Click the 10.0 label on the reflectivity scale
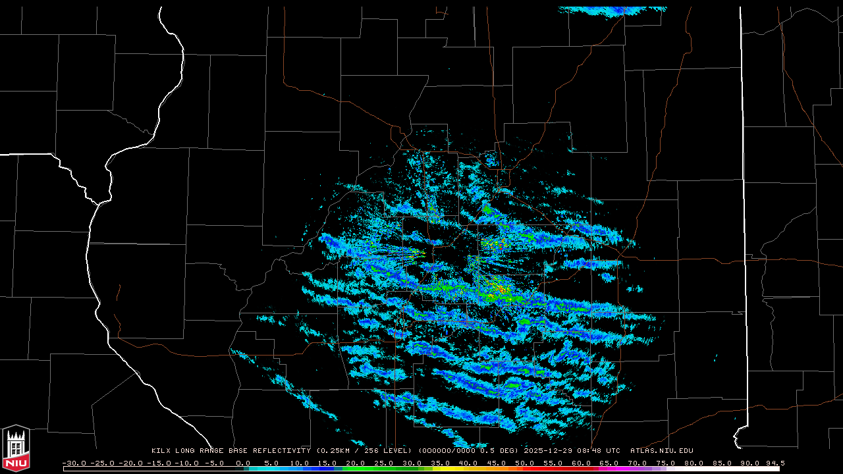 coord(300,463)
